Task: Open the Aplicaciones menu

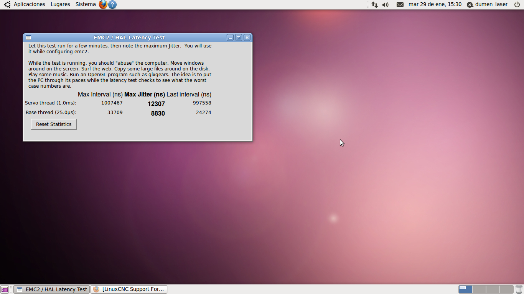Action: tap(29, 4)
